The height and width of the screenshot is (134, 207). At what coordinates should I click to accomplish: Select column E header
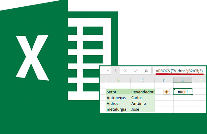tap(182, 80)
